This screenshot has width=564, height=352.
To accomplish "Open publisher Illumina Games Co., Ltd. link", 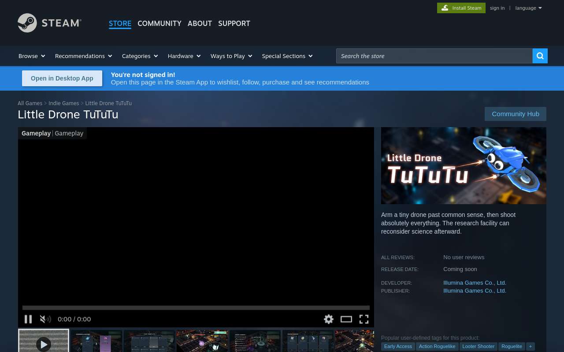I will click(475, 291).
